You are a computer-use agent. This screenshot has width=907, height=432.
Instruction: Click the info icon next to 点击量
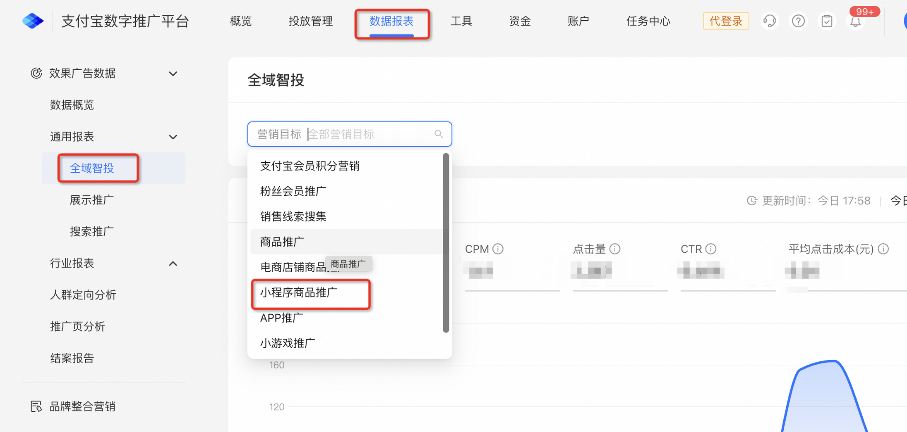[x=615, y=249]
